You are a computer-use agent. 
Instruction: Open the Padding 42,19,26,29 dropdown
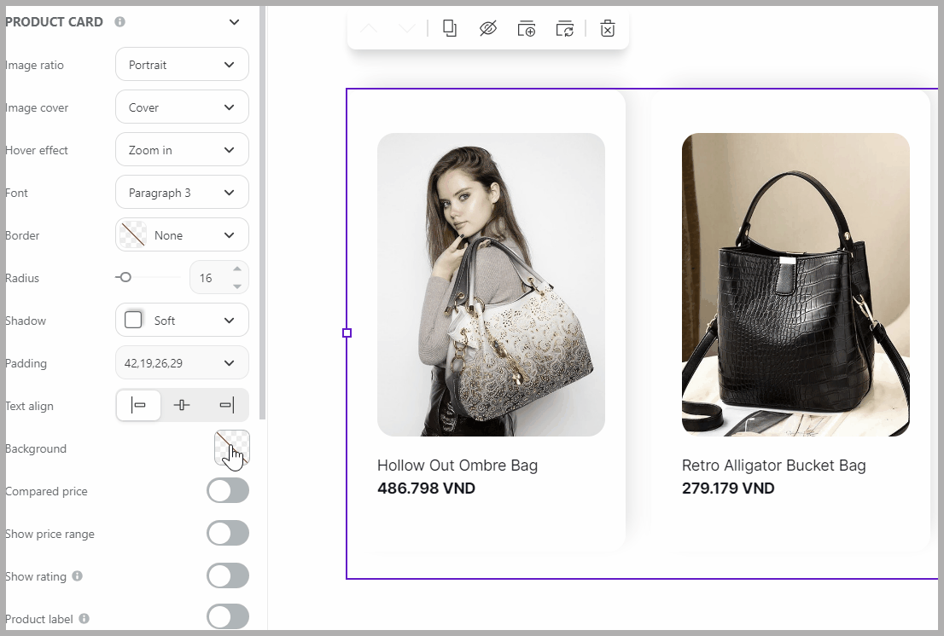tap(182, 362)
